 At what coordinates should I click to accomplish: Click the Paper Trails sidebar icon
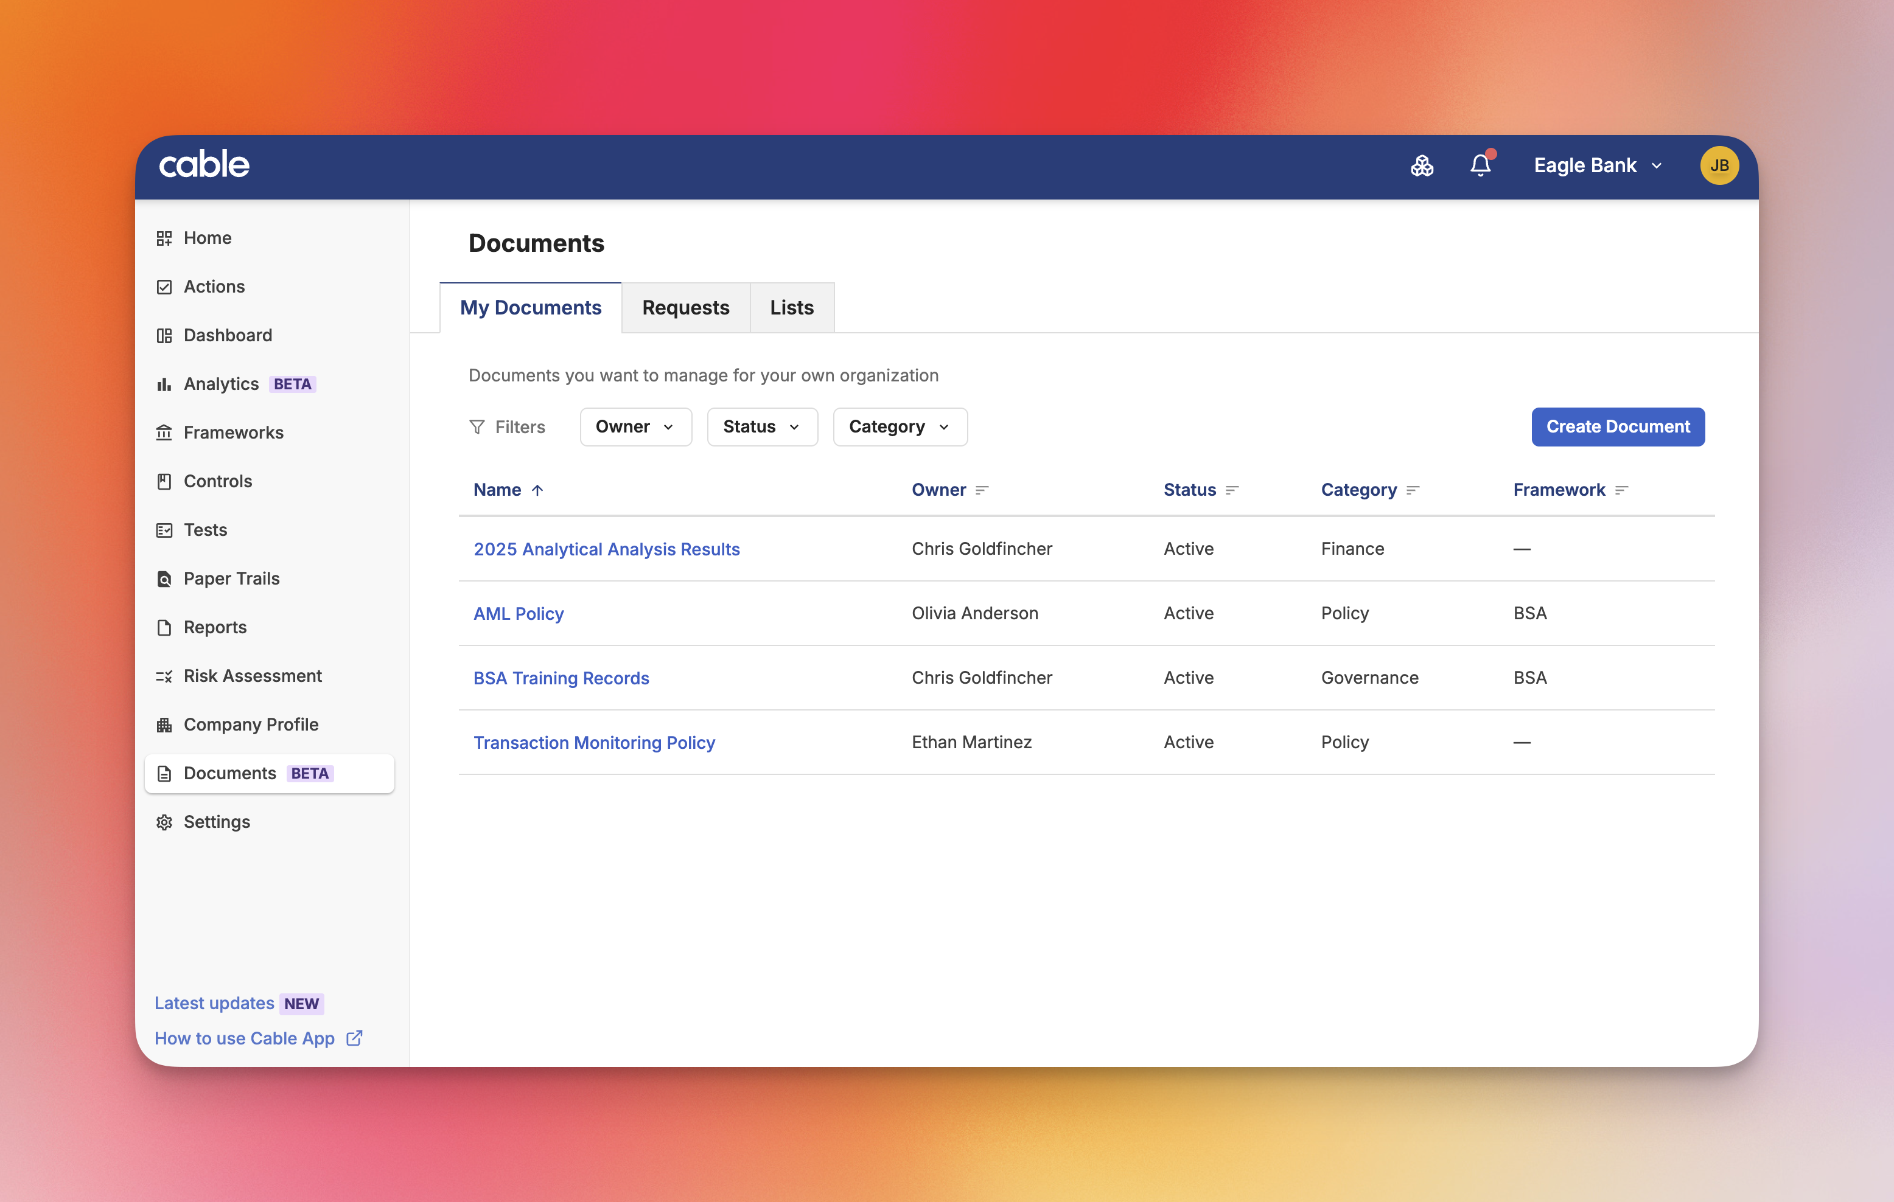[x=164, y=578]
